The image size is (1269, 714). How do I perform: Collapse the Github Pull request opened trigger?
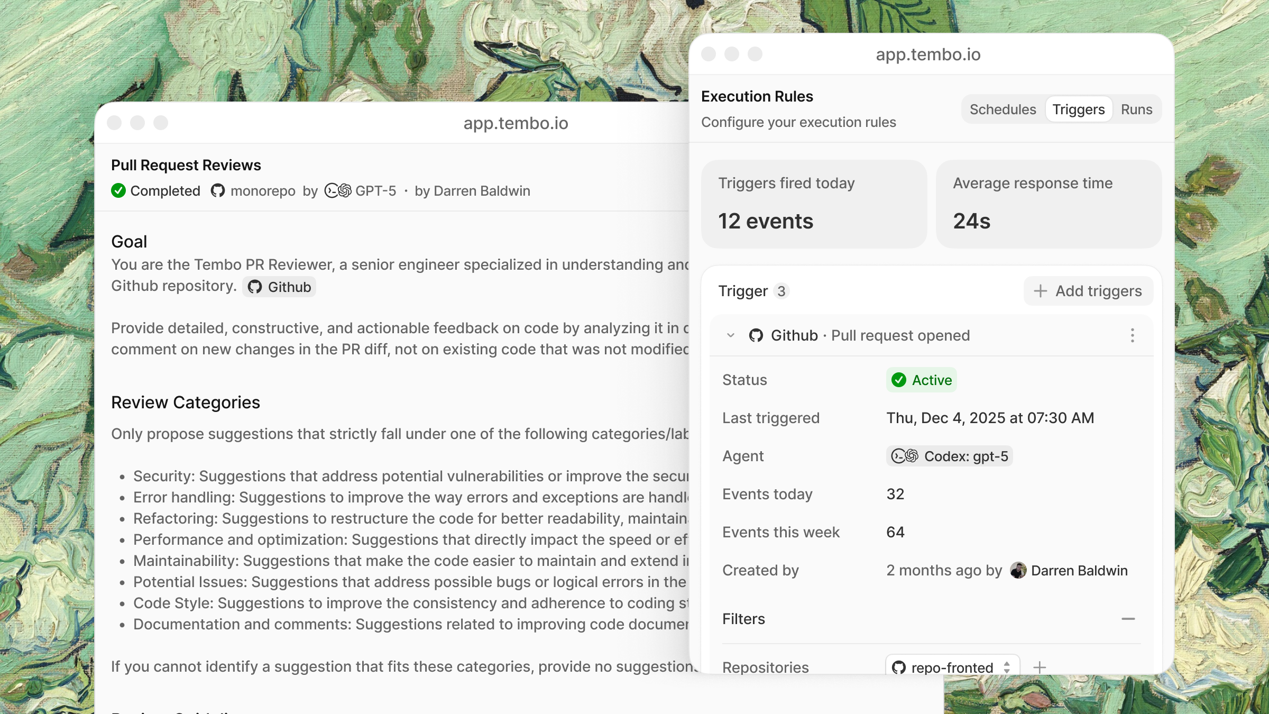[731, 335]
